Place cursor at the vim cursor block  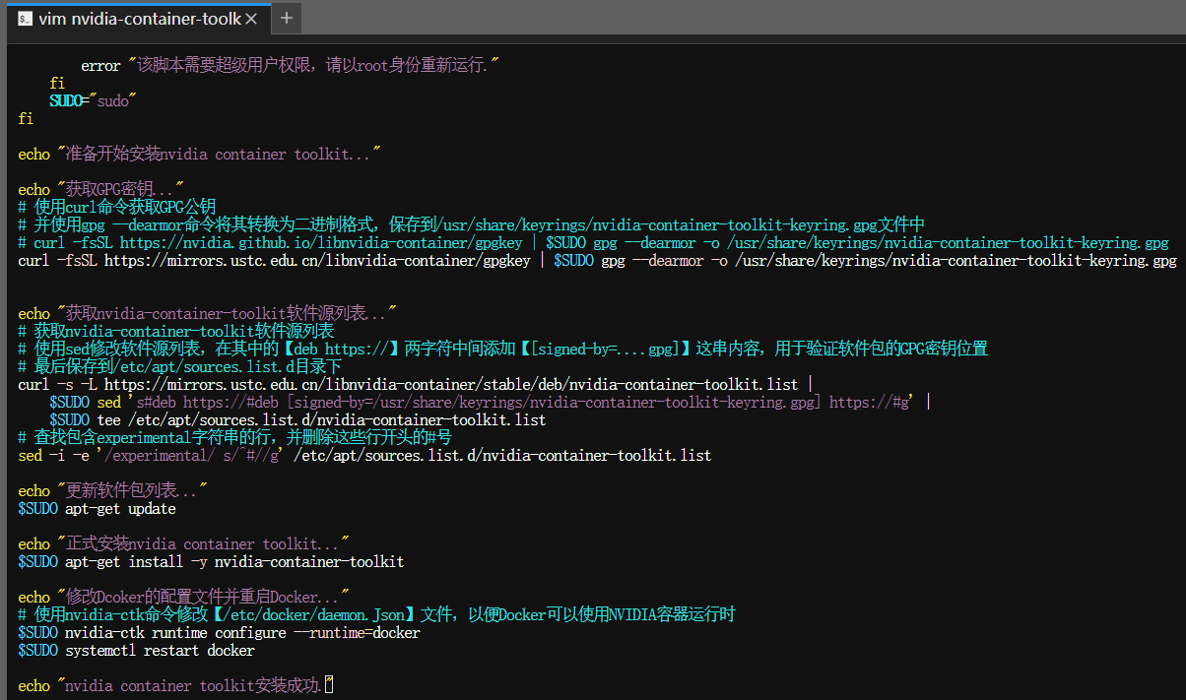(329, 685)
